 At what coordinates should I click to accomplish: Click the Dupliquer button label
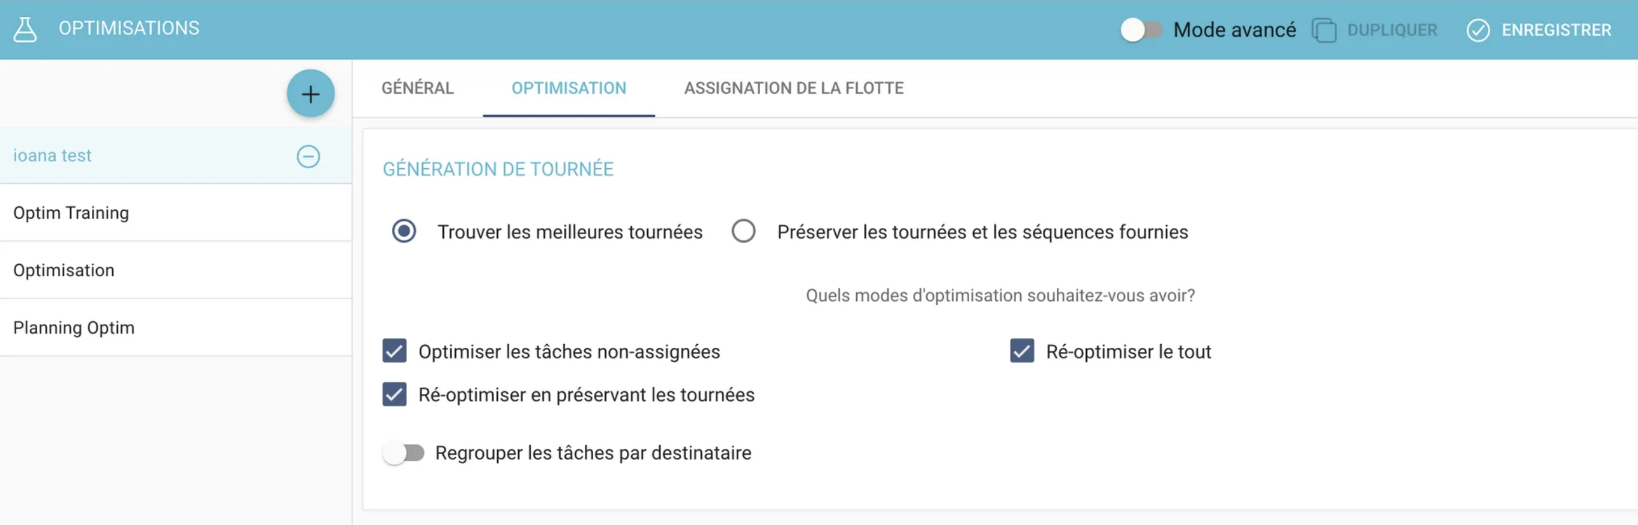coord(1392,30)
